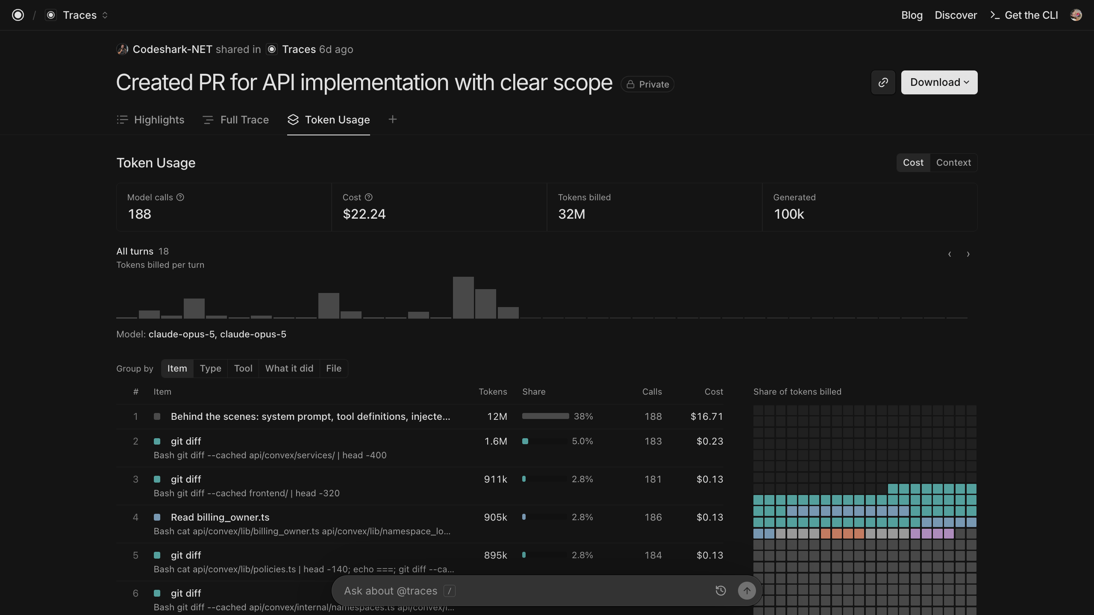Switch to the Full Trace tab
This screenshot has height=615, width=1094.
coord(236,120)
